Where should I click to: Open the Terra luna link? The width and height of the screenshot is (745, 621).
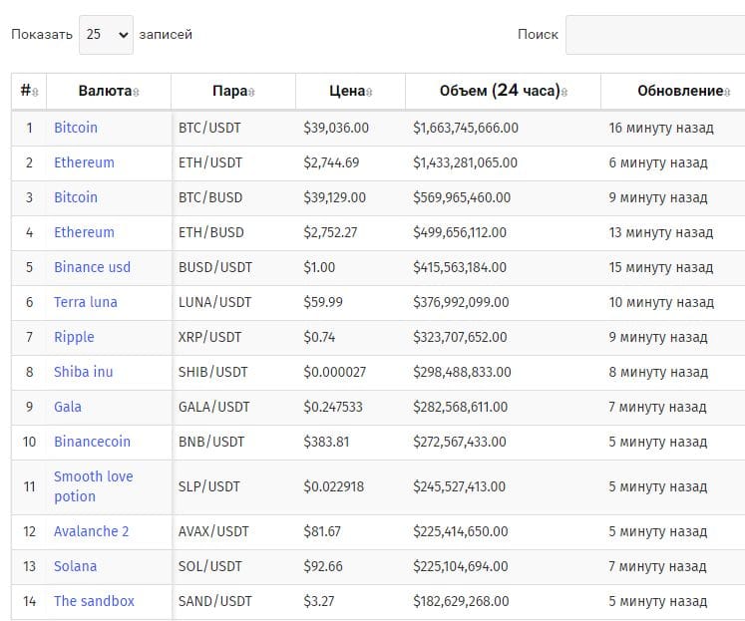tap(86, 302)
